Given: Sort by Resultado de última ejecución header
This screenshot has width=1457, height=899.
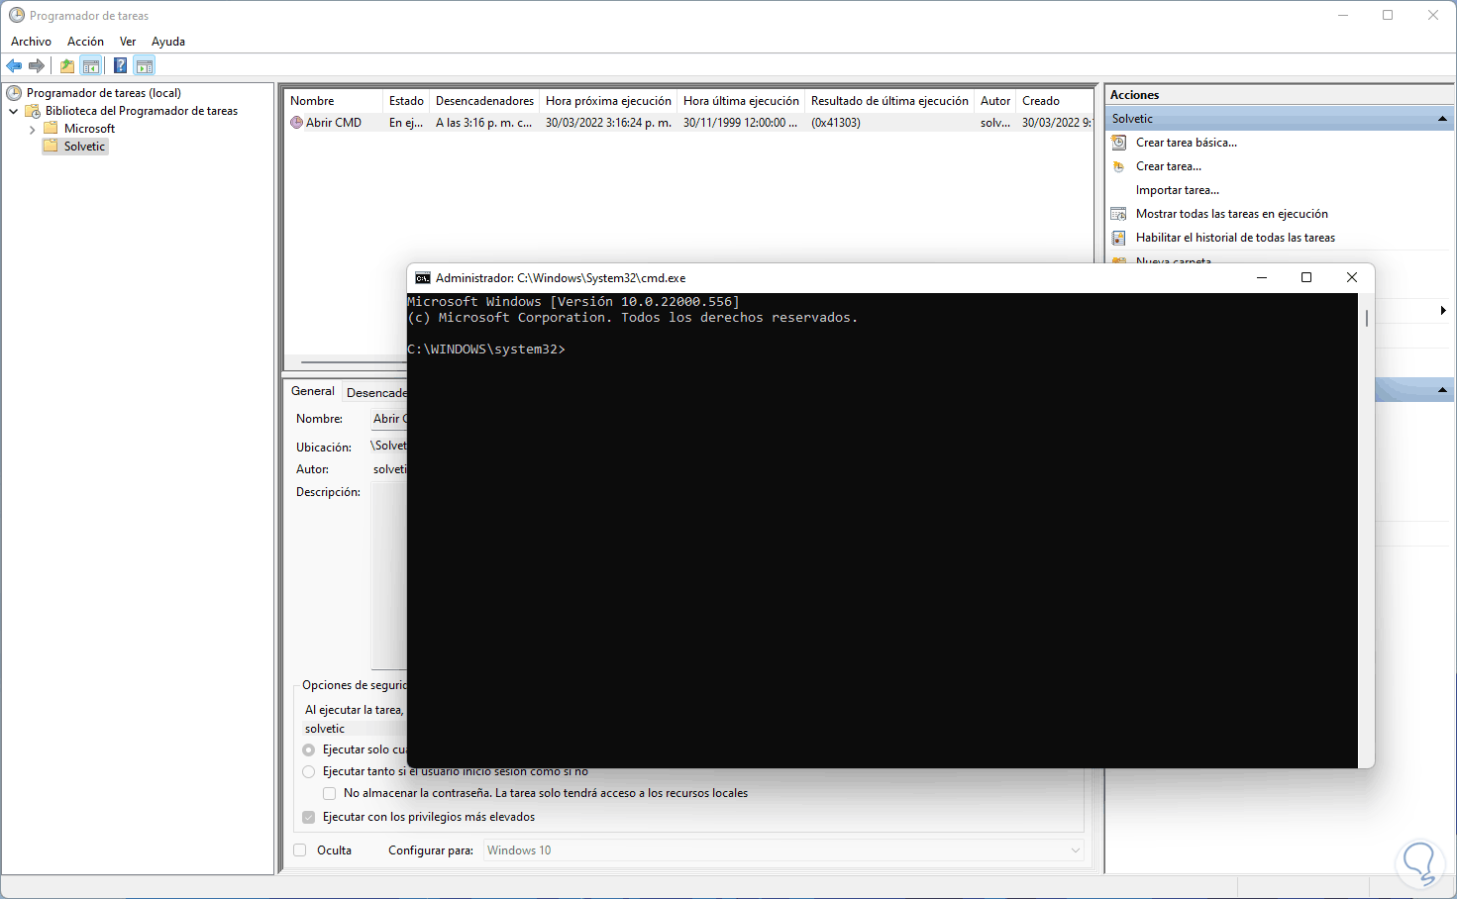Looking at the screenshot, I should pyautogui.click(x=889, y=101).
